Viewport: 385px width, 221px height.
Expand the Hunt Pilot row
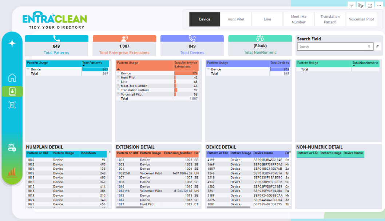pos(118,77)
